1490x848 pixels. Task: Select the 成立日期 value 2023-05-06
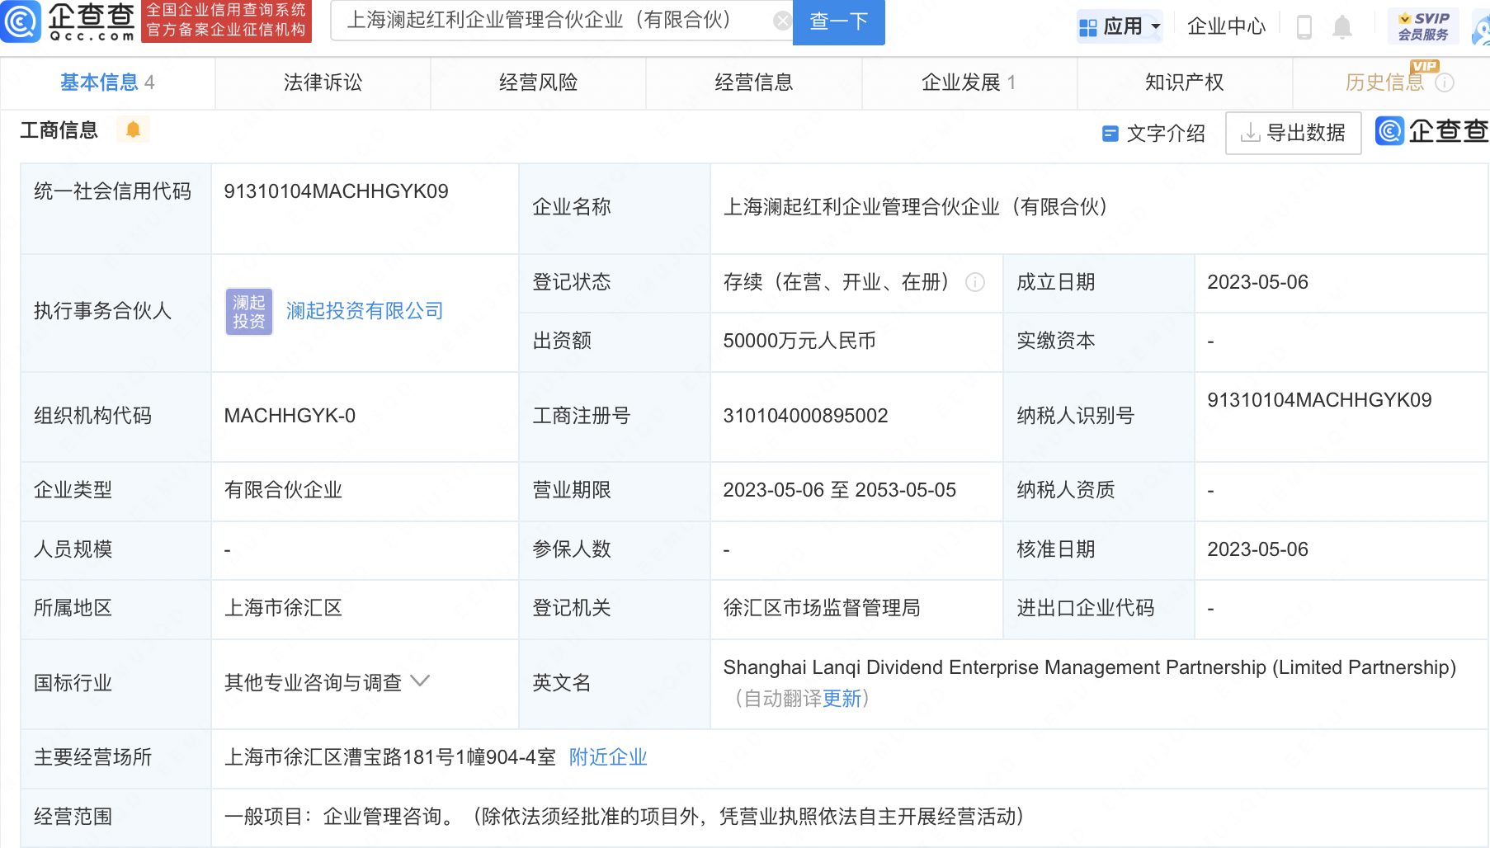1257,282
